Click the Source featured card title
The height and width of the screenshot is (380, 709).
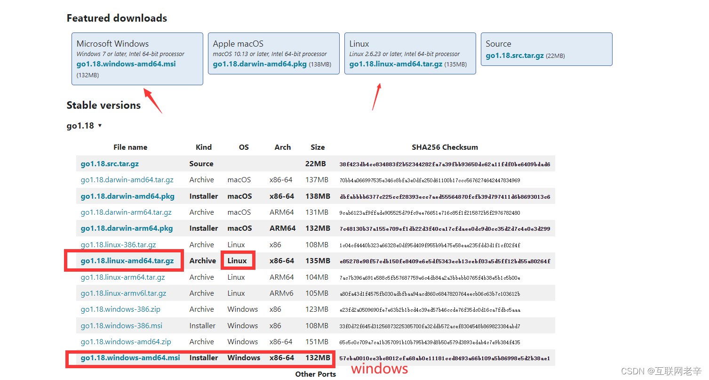[x=498, y=44]
